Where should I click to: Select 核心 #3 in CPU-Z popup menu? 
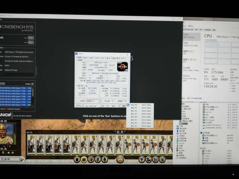point(140,114)
